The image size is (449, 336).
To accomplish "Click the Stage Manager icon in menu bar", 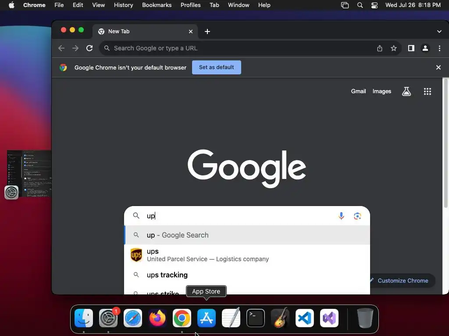I will coord(345,5).
